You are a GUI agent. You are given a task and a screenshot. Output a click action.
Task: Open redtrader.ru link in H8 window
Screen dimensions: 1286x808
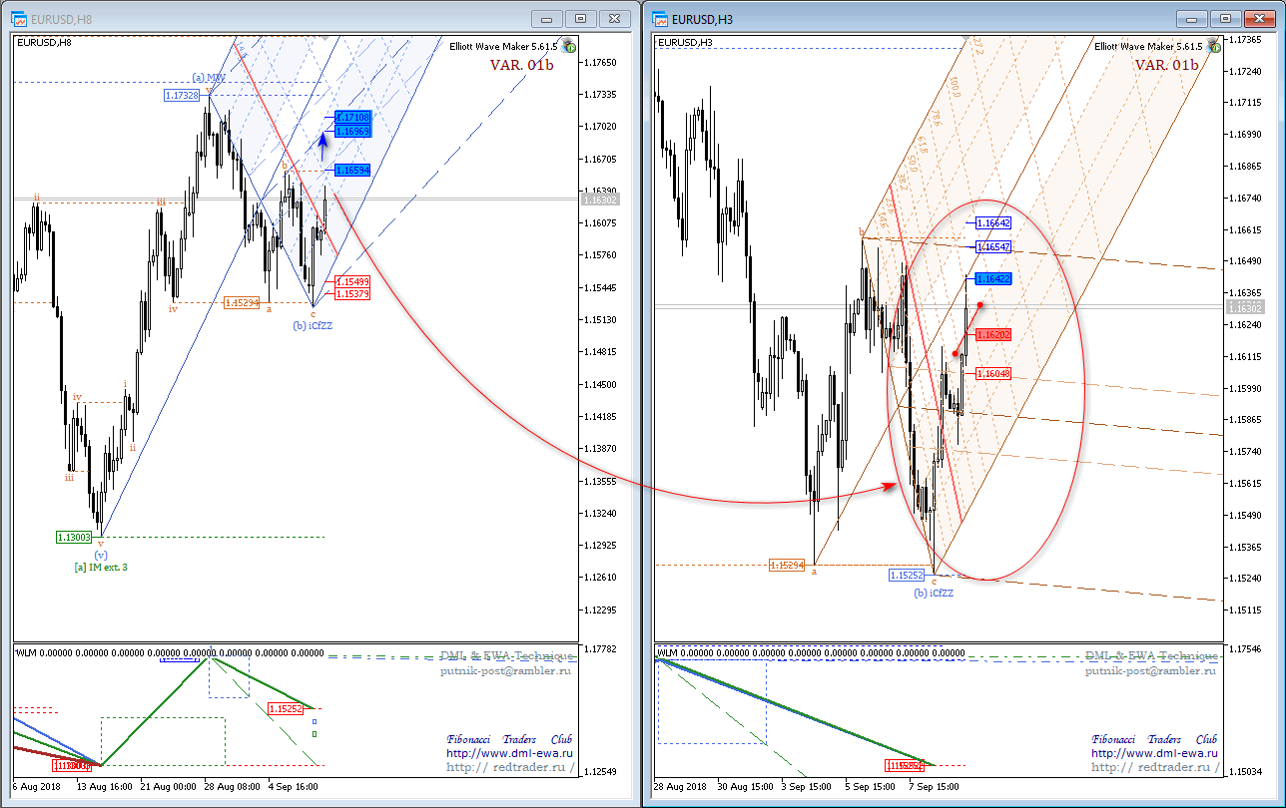point(509,767)
